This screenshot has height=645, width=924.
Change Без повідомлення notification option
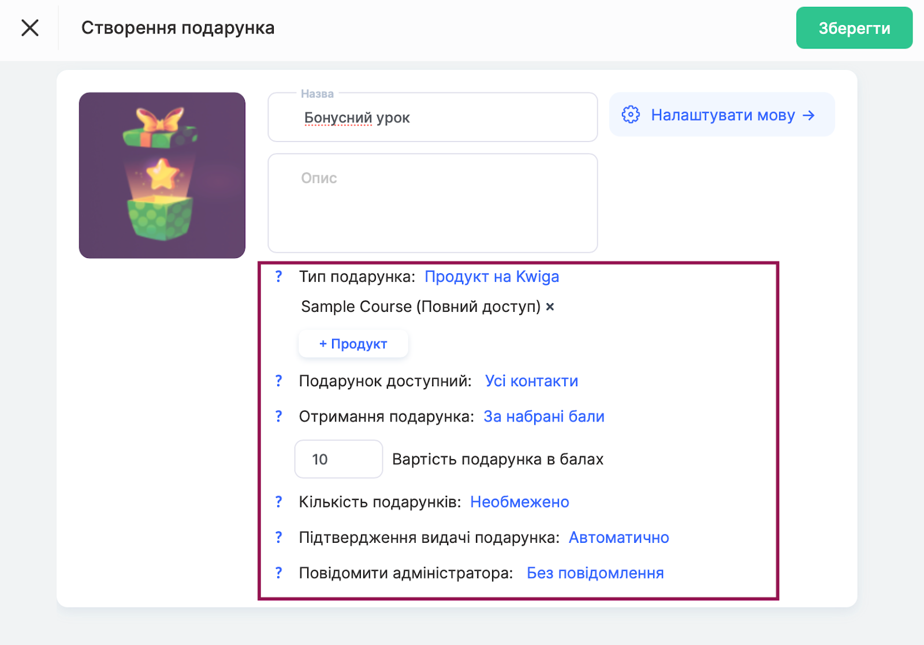click(595, 573)
